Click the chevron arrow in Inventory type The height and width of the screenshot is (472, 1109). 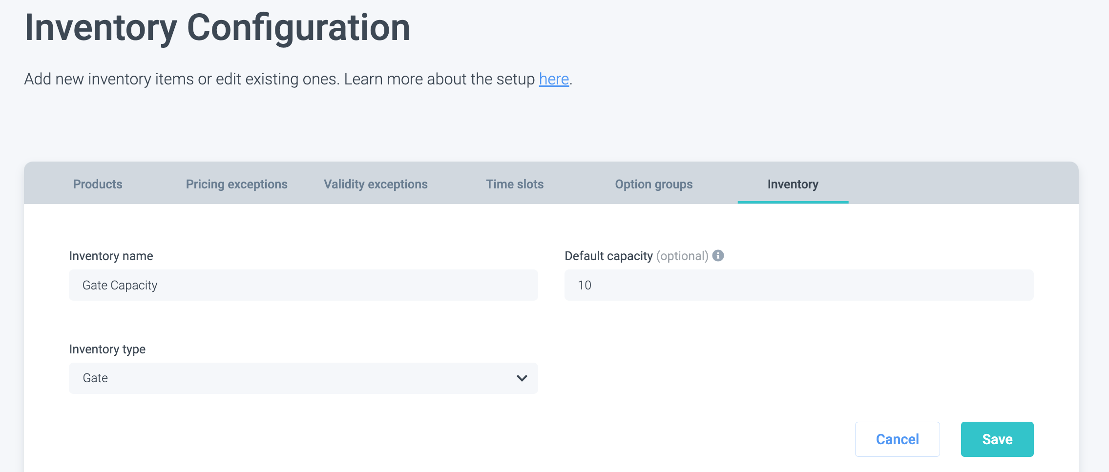click(522, 378)
